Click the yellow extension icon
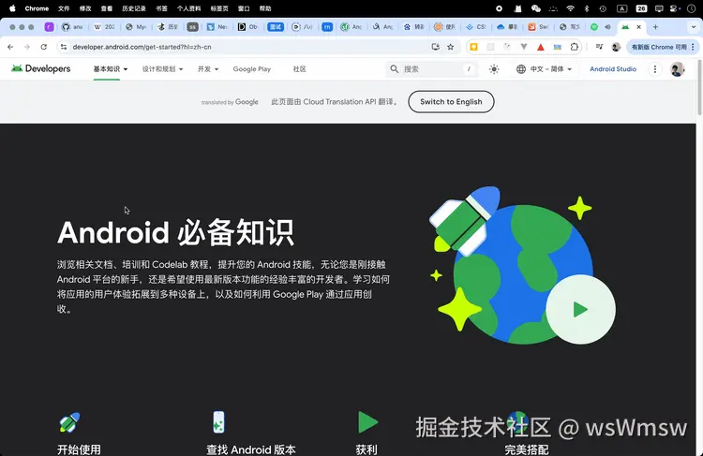 click(x=473, y=47)
